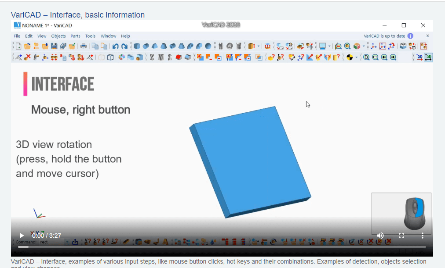
Task: Click the Open file folder icon
Action: click(27, 46)
